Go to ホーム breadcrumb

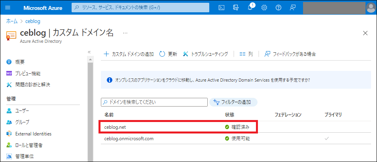pyautogui.click(x=12, y=21)
